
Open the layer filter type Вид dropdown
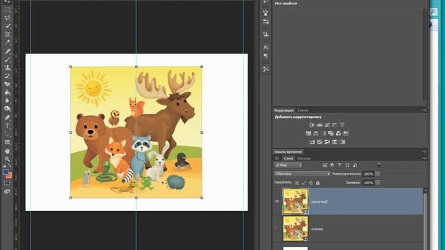288,165
